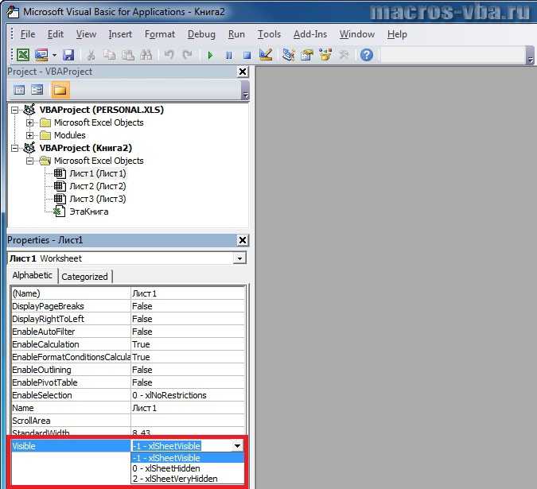
Task: Click the DisplayPageBreaks False value
Action: click(x=188, y=306)
